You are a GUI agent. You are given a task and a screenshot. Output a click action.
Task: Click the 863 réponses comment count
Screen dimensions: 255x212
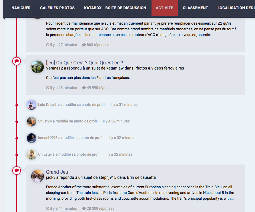(x=95, y=45)
